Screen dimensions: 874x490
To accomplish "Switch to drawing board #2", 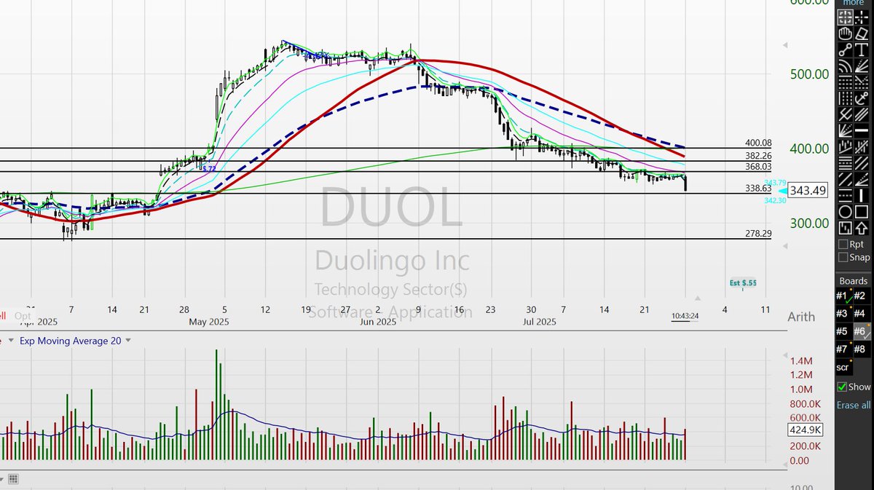I will pos(860,296).
